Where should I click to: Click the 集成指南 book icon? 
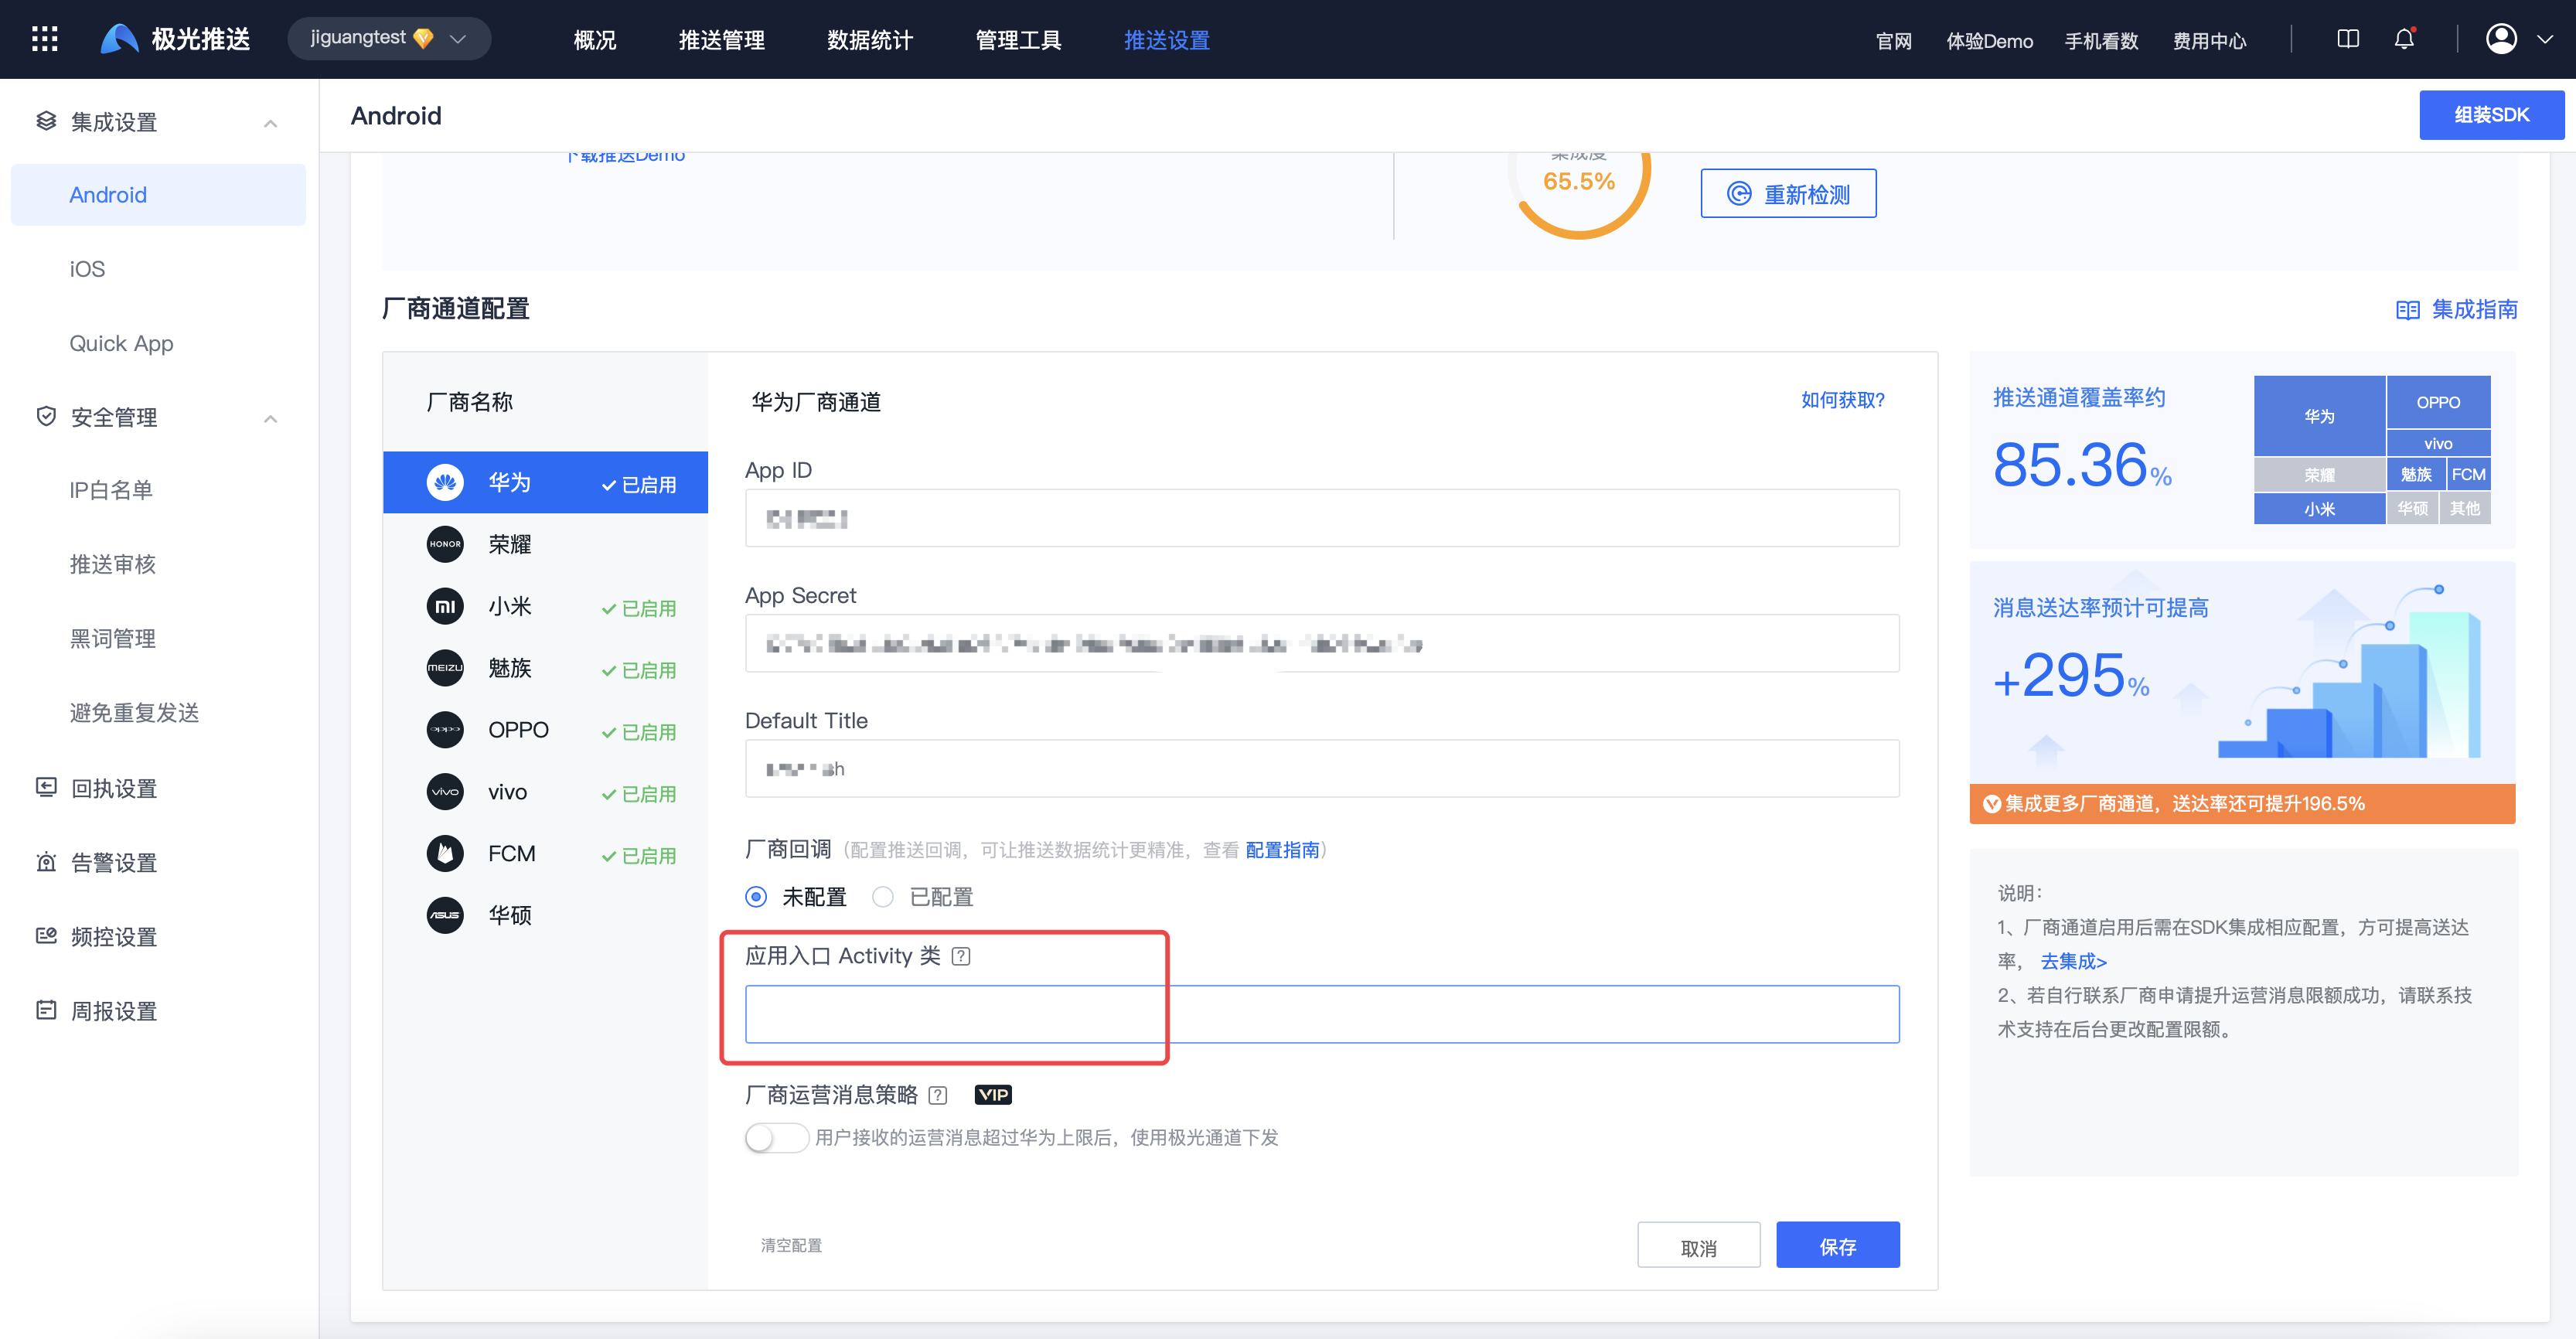click(x=2407, y=310)
